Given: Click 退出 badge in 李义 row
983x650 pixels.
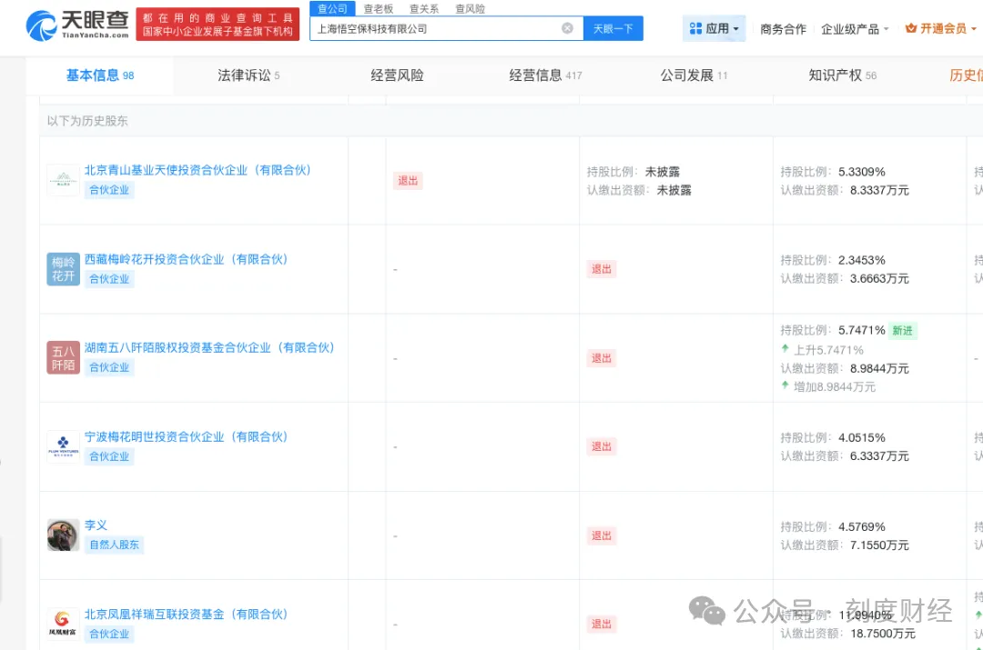Looking at the screenshot, I should pyautogui.click(x=602, y=535).
